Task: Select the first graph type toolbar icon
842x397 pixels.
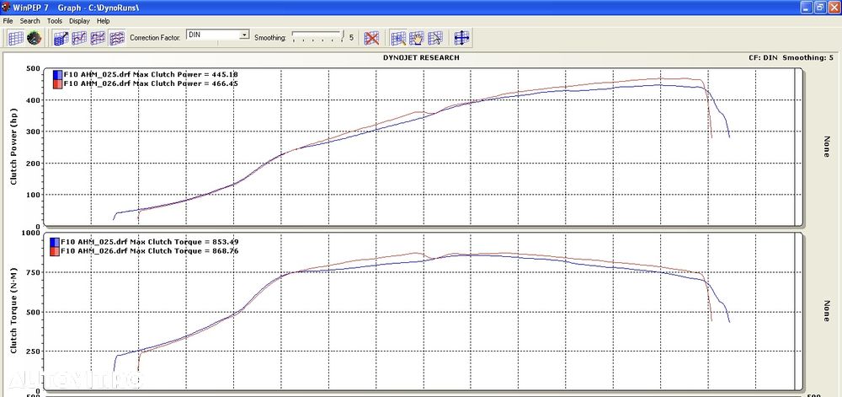Action: [61, 38]
